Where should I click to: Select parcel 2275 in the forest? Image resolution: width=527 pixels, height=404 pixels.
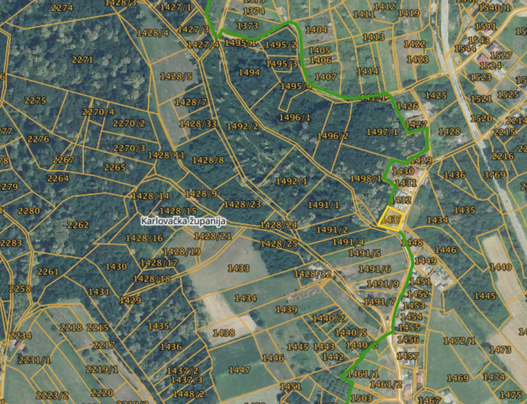pos(35,101)
